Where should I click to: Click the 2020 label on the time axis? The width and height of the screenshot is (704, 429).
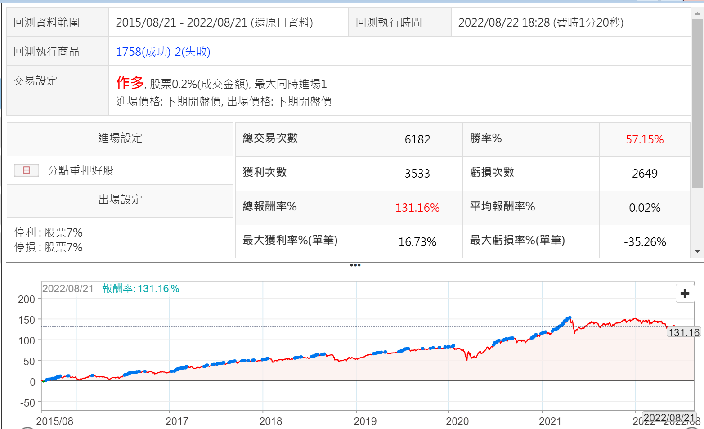(457, 421)
